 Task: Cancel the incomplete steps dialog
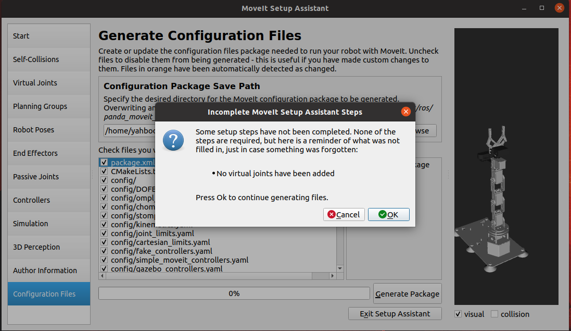(x=344, y=214)
